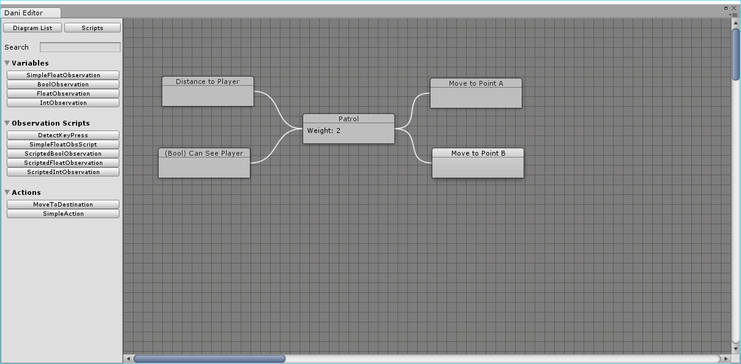Select the Move to Point B node
The width and height of the screenshot is (741, 364).
pyautogui.click(x=478, y=153)
